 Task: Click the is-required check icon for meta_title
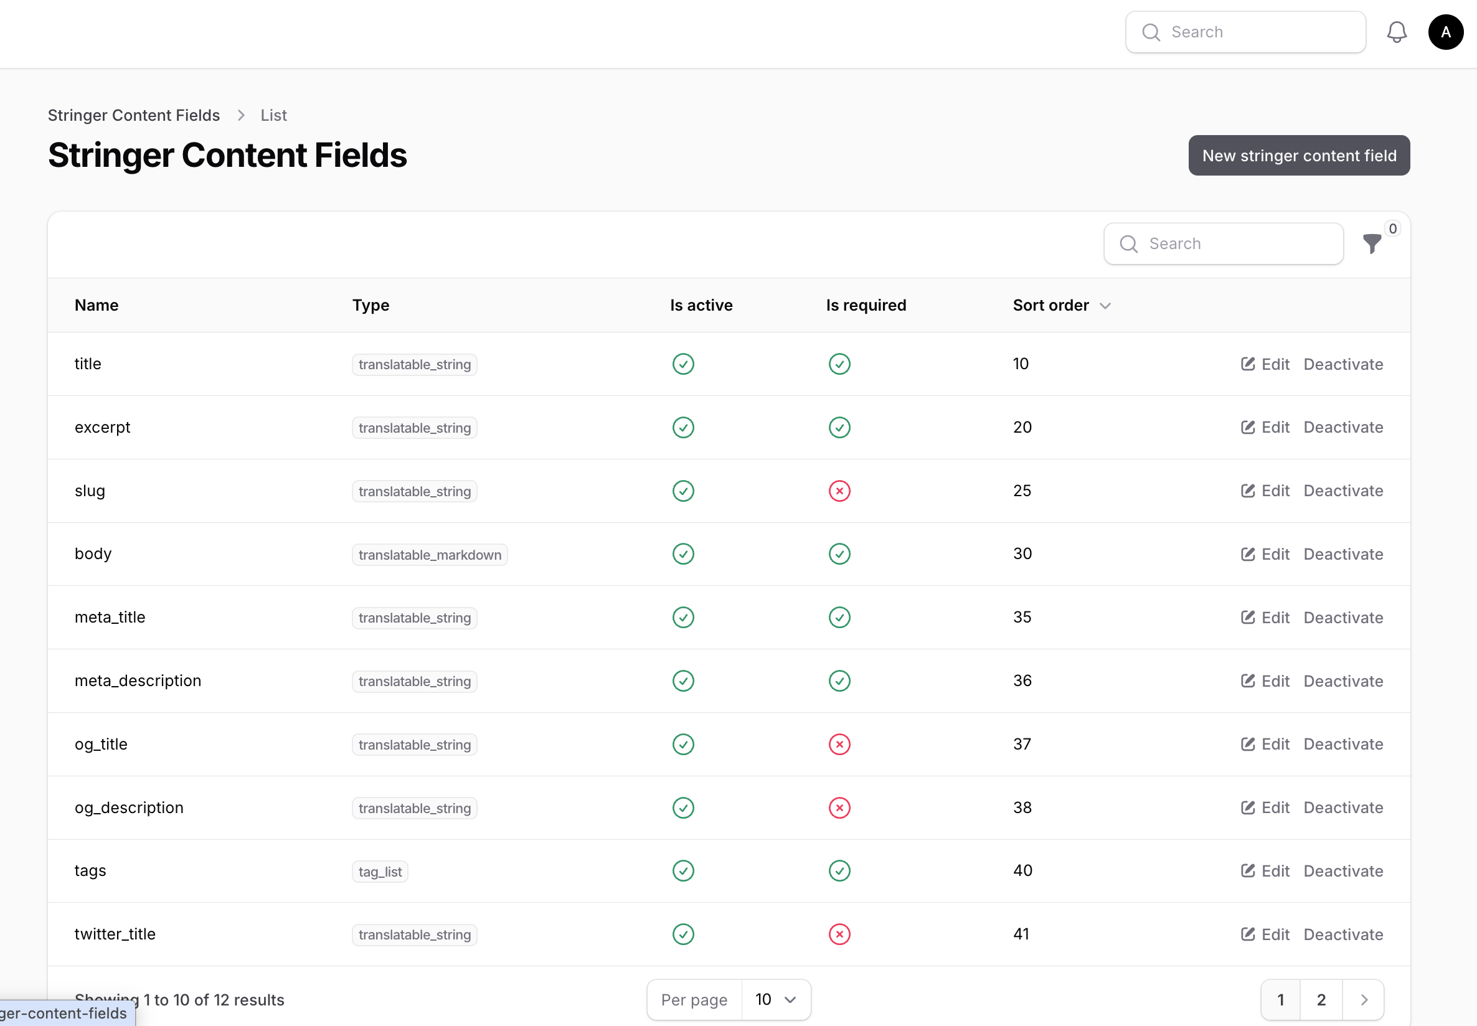(839, 617)
